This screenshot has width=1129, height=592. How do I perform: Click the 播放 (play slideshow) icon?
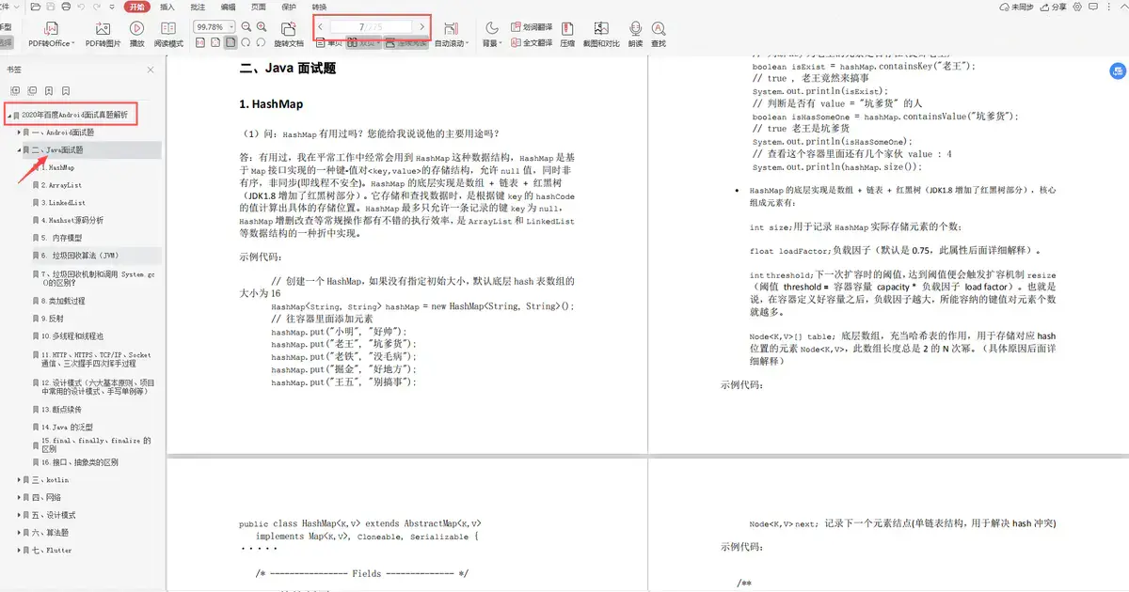135,28
